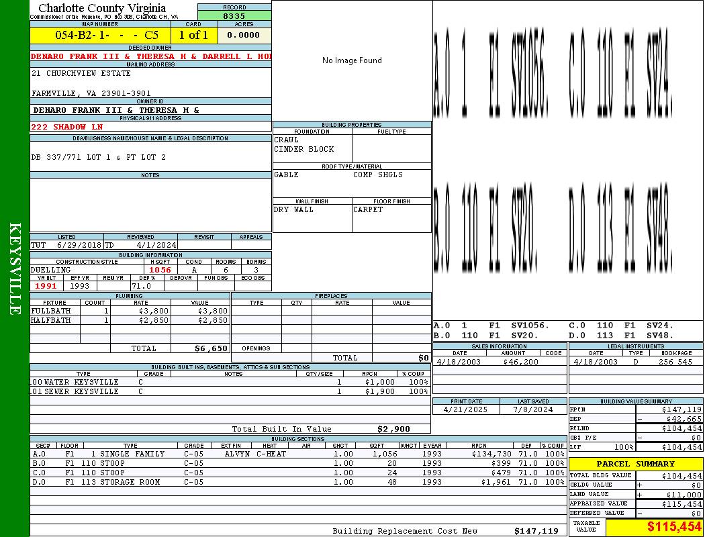Click foundation value CRAWL

287,140
